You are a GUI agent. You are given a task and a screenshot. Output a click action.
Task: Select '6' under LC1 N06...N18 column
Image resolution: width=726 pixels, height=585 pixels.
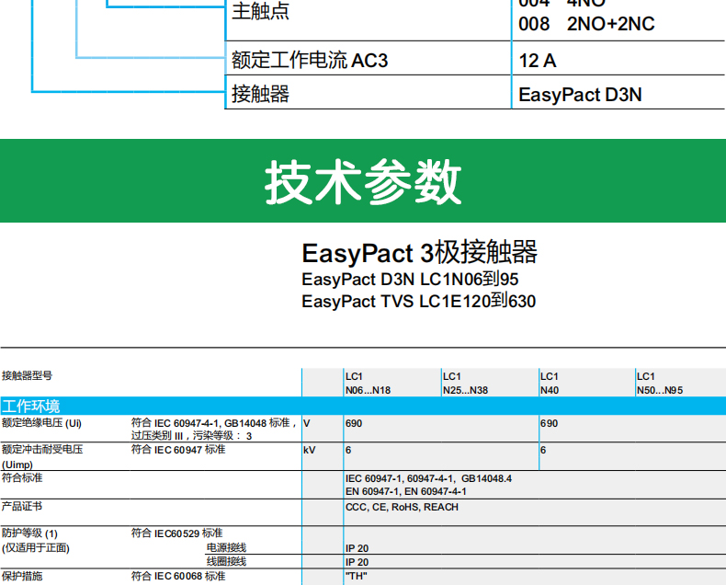coord(348,450)
